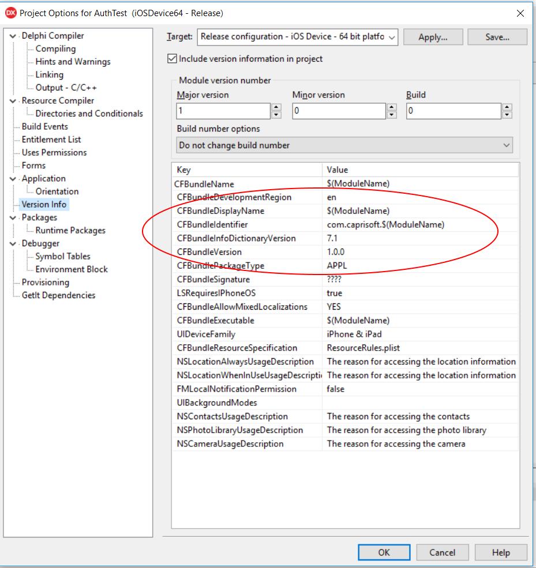Screen dimensions: 536x568
Task: Select the NSLocationAlwaysUsageDescription key
Action: click(245, 362)
